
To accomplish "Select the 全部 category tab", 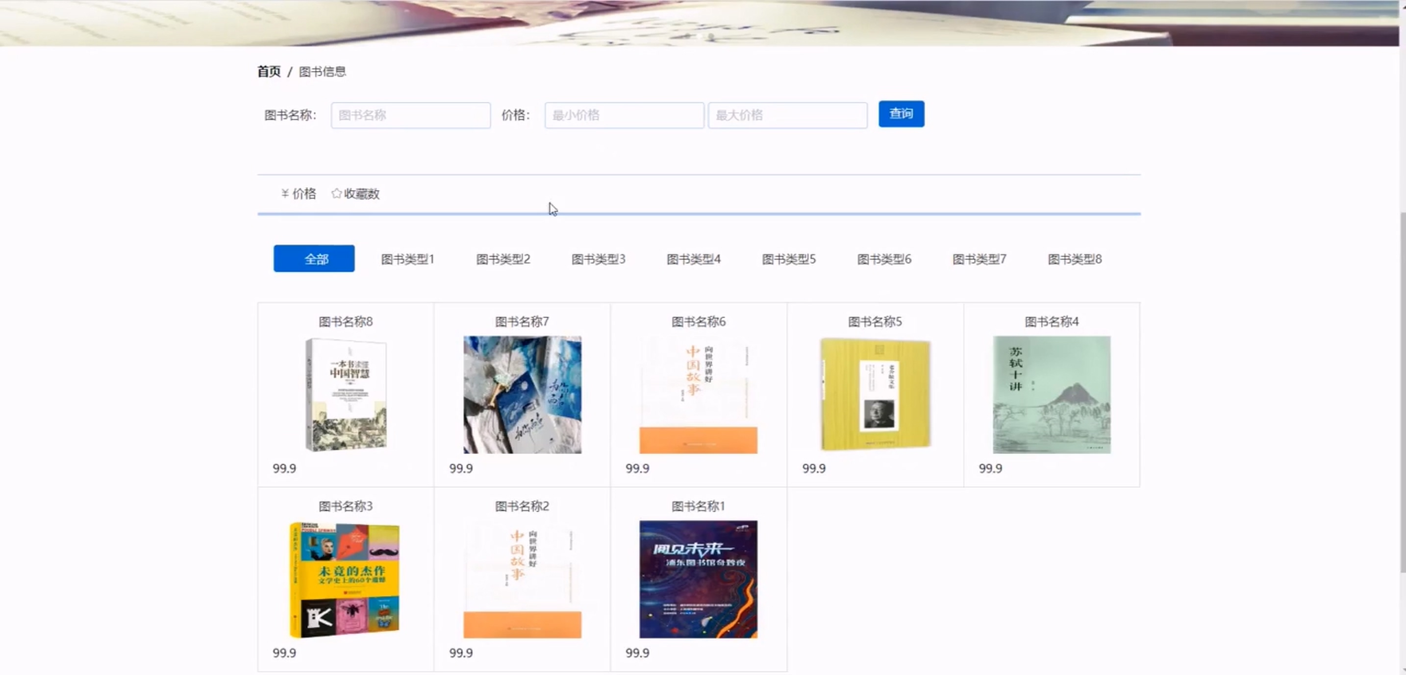I will [x=314, y=259].
